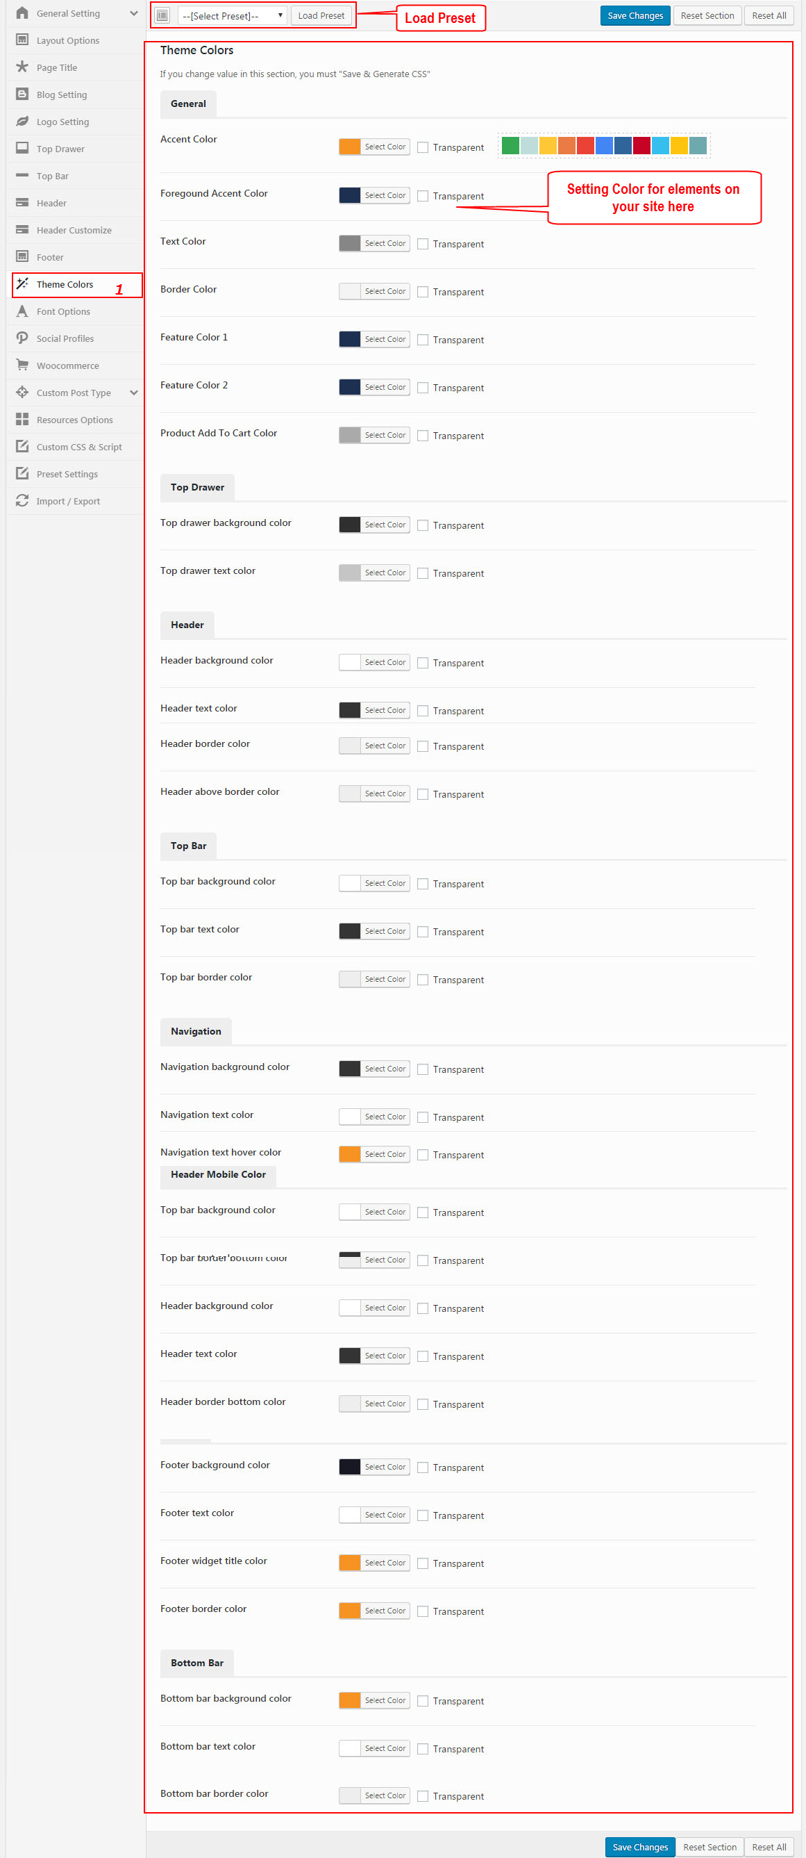Click the Font Options letter icon
The image size is (806, 1858).
coord(22,311)
